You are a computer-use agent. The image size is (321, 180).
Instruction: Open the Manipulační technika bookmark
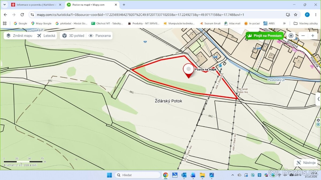[x=179, y=23]
